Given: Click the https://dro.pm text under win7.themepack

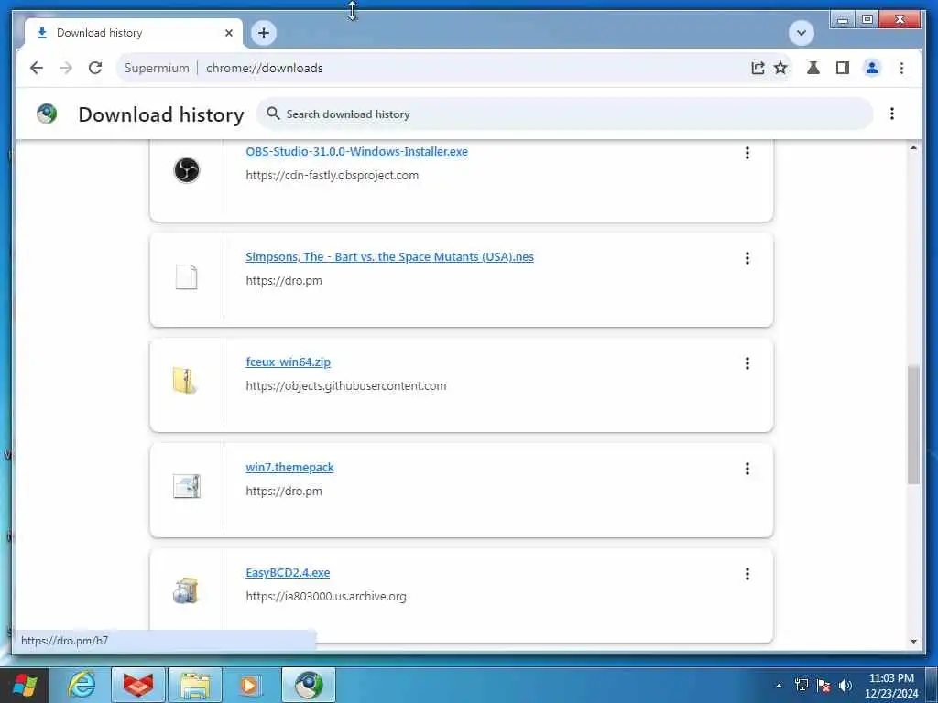Looking at the screenshot, I should pyautogui.click(x=284, y=491).
